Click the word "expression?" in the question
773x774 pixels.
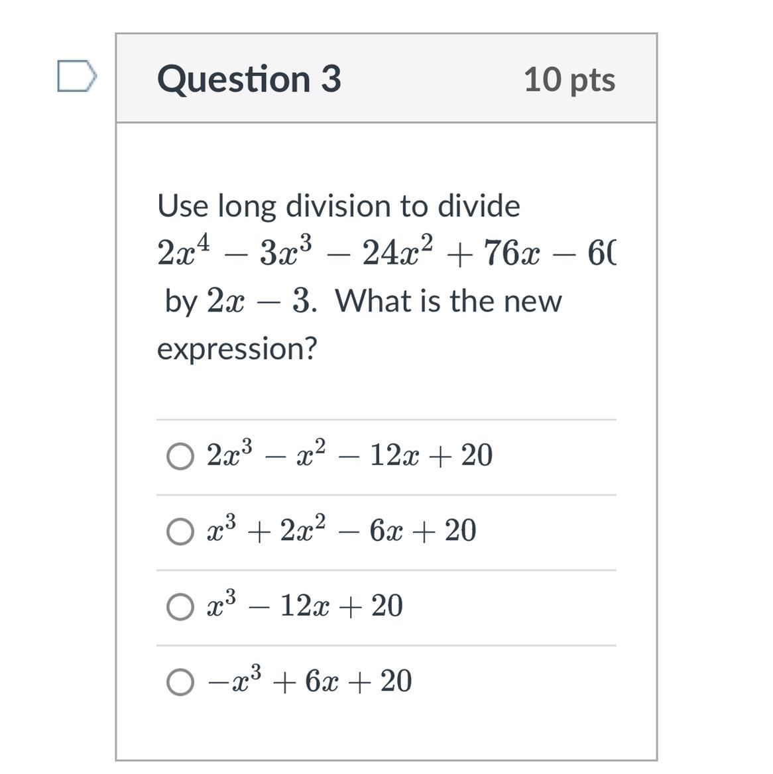[x=237, y=349]
